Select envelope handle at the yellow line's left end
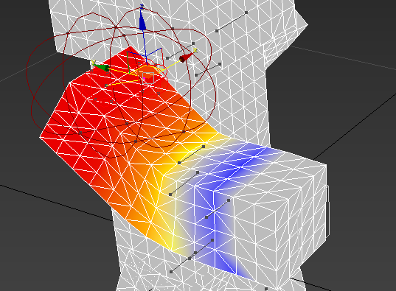Image resolution: width=396 pixels, height=291 pixels. 106,85
